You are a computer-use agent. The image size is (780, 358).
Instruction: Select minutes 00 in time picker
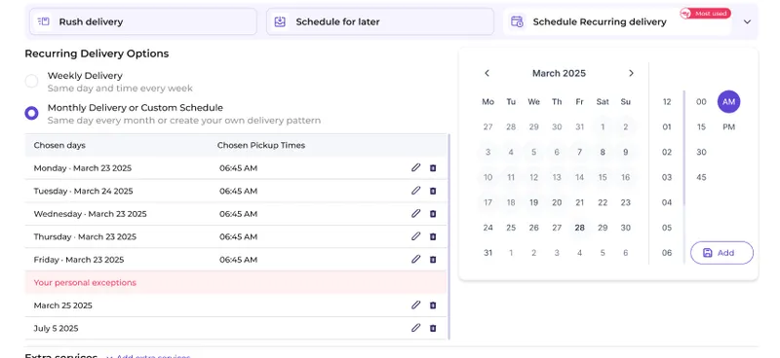click(701, 102)
